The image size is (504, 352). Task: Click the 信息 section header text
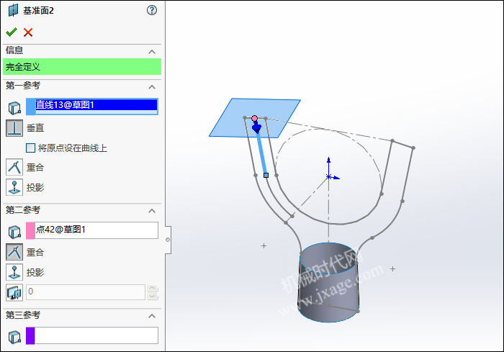(14, 50)
